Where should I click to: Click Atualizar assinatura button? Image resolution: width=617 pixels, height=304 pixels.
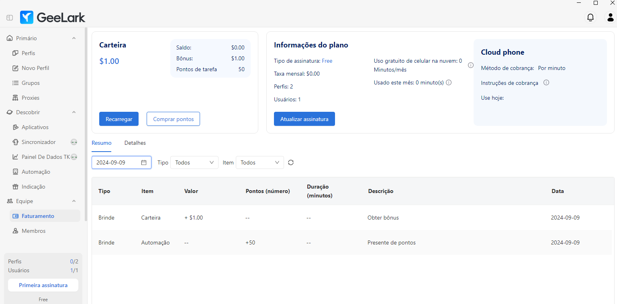(304, 119)
